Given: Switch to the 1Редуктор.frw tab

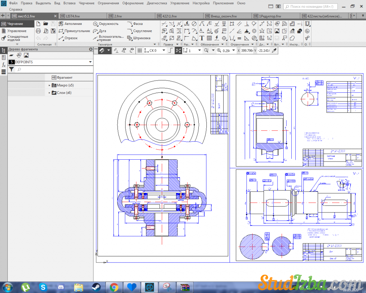Looking at the screenshot, I should pos(270,16).
